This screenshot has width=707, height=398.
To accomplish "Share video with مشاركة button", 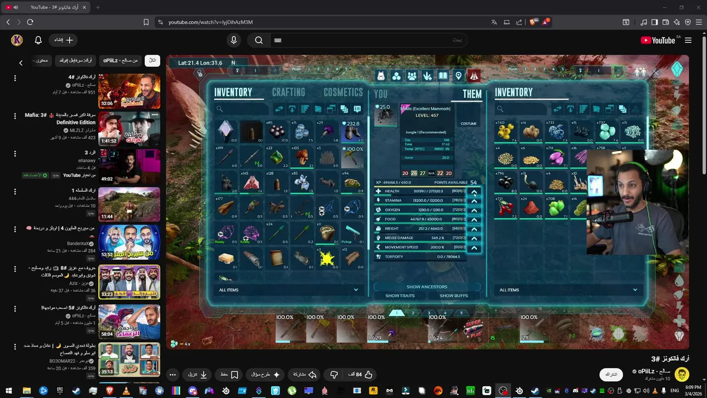I will point(304,374).
